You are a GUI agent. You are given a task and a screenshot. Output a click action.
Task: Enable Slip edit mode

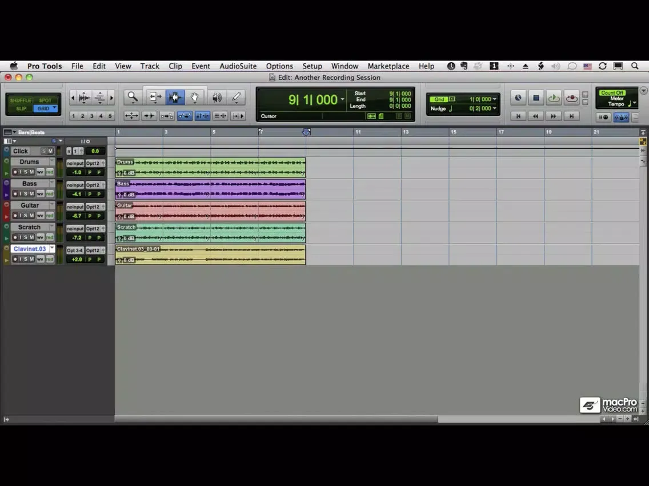[x=21, y=109]
